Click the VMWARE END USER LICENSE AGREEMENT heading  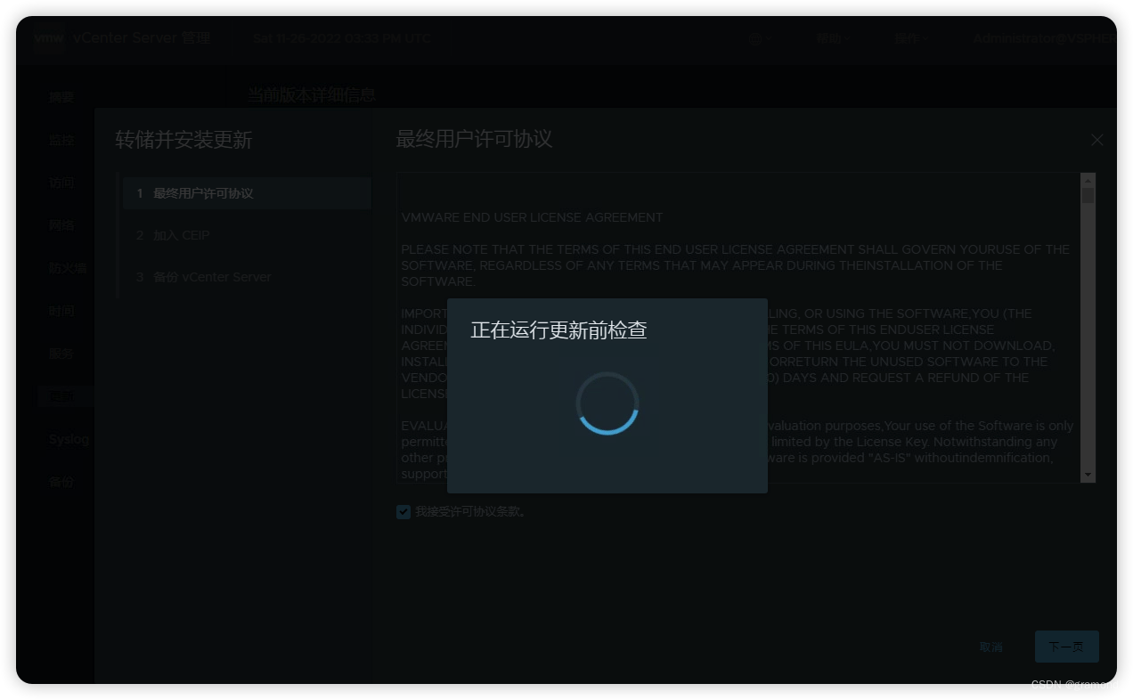[x=532, y=217]
